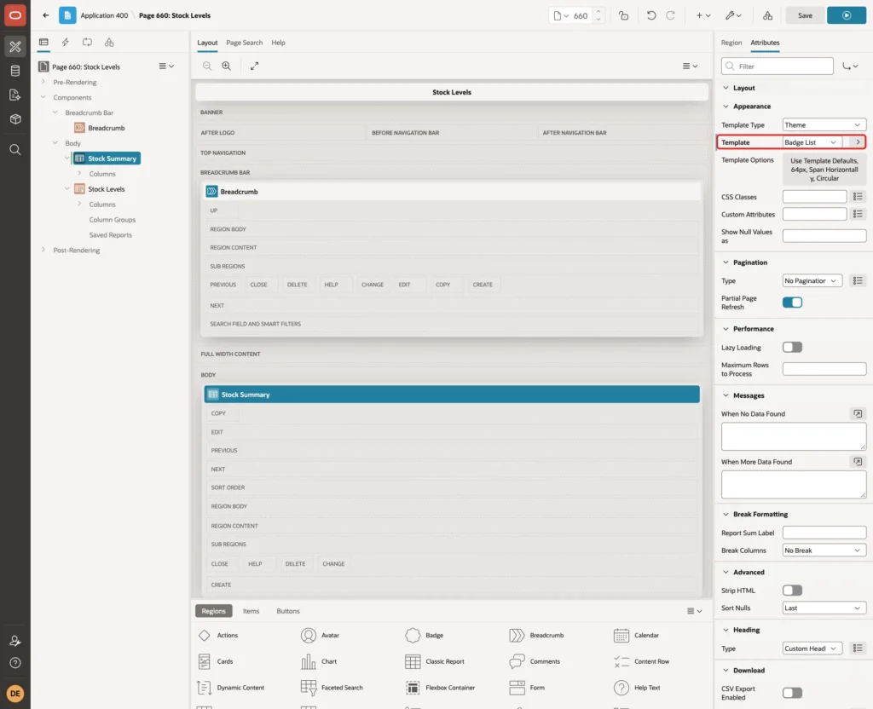Open the Shared Components icon in toolbar
The height and width of the screenshot is (709, 873).
[768, 15]
